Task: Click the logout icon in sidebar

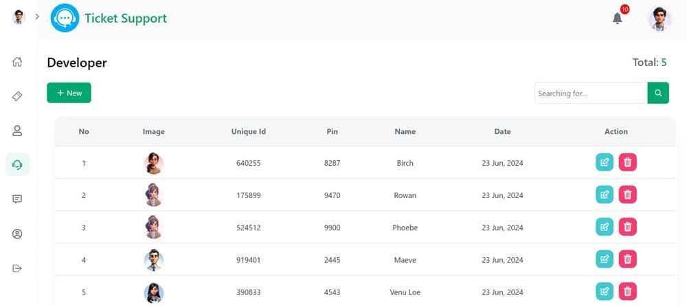Action: point(17,268)
